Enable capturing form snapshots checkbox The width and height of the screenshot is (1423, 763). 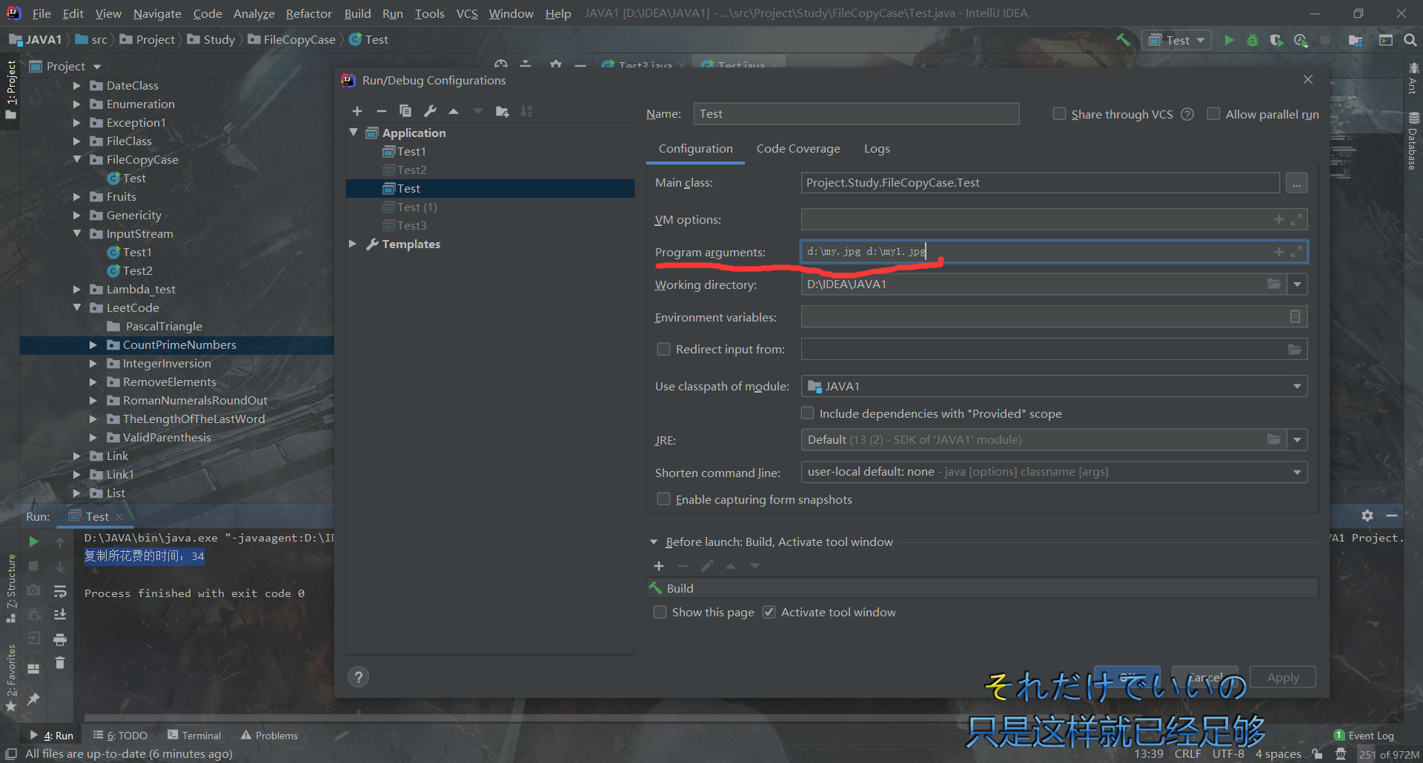tap(663, 499)
